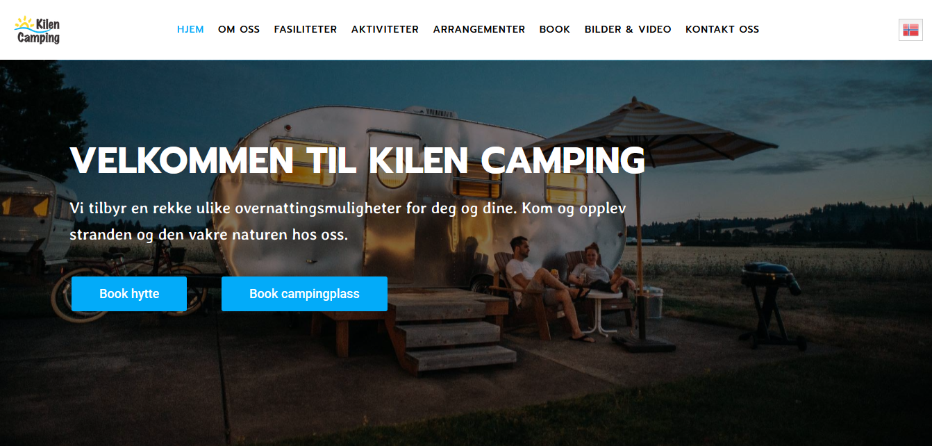The width and height of the screenshot is (932, 446).
Task: Navigate to ARRANGEMENTER
Action: pos(479,29)
